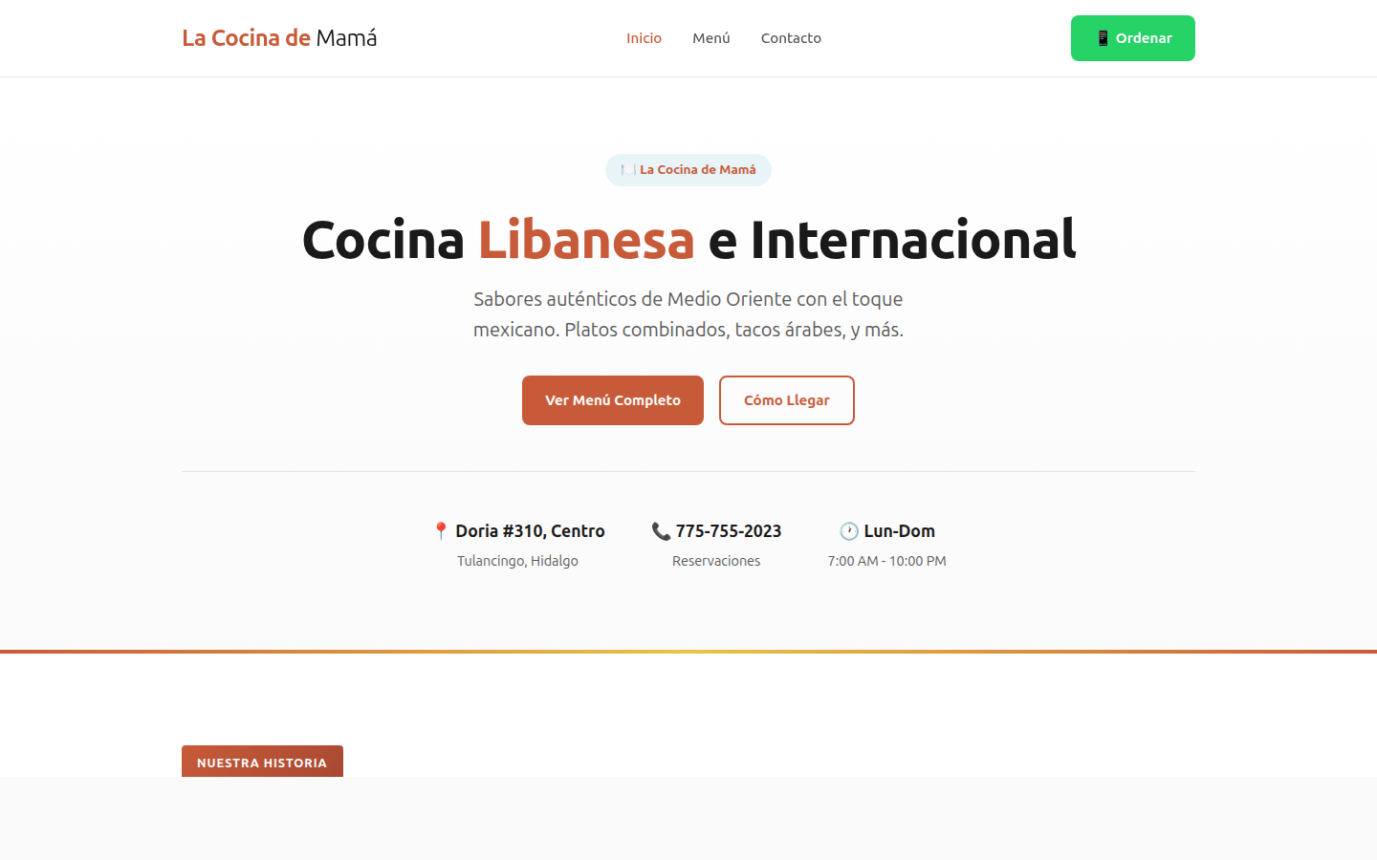
Task: Click the Sabores auténticos de Medio Oriente paragraph
Action: click(x=688, y=314)
